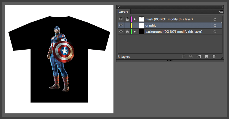Image resolution: width=229 pixels, height=119 pixels.
Task: Click the Locate Object magnifier icon
Action: (x=183, y=57)
